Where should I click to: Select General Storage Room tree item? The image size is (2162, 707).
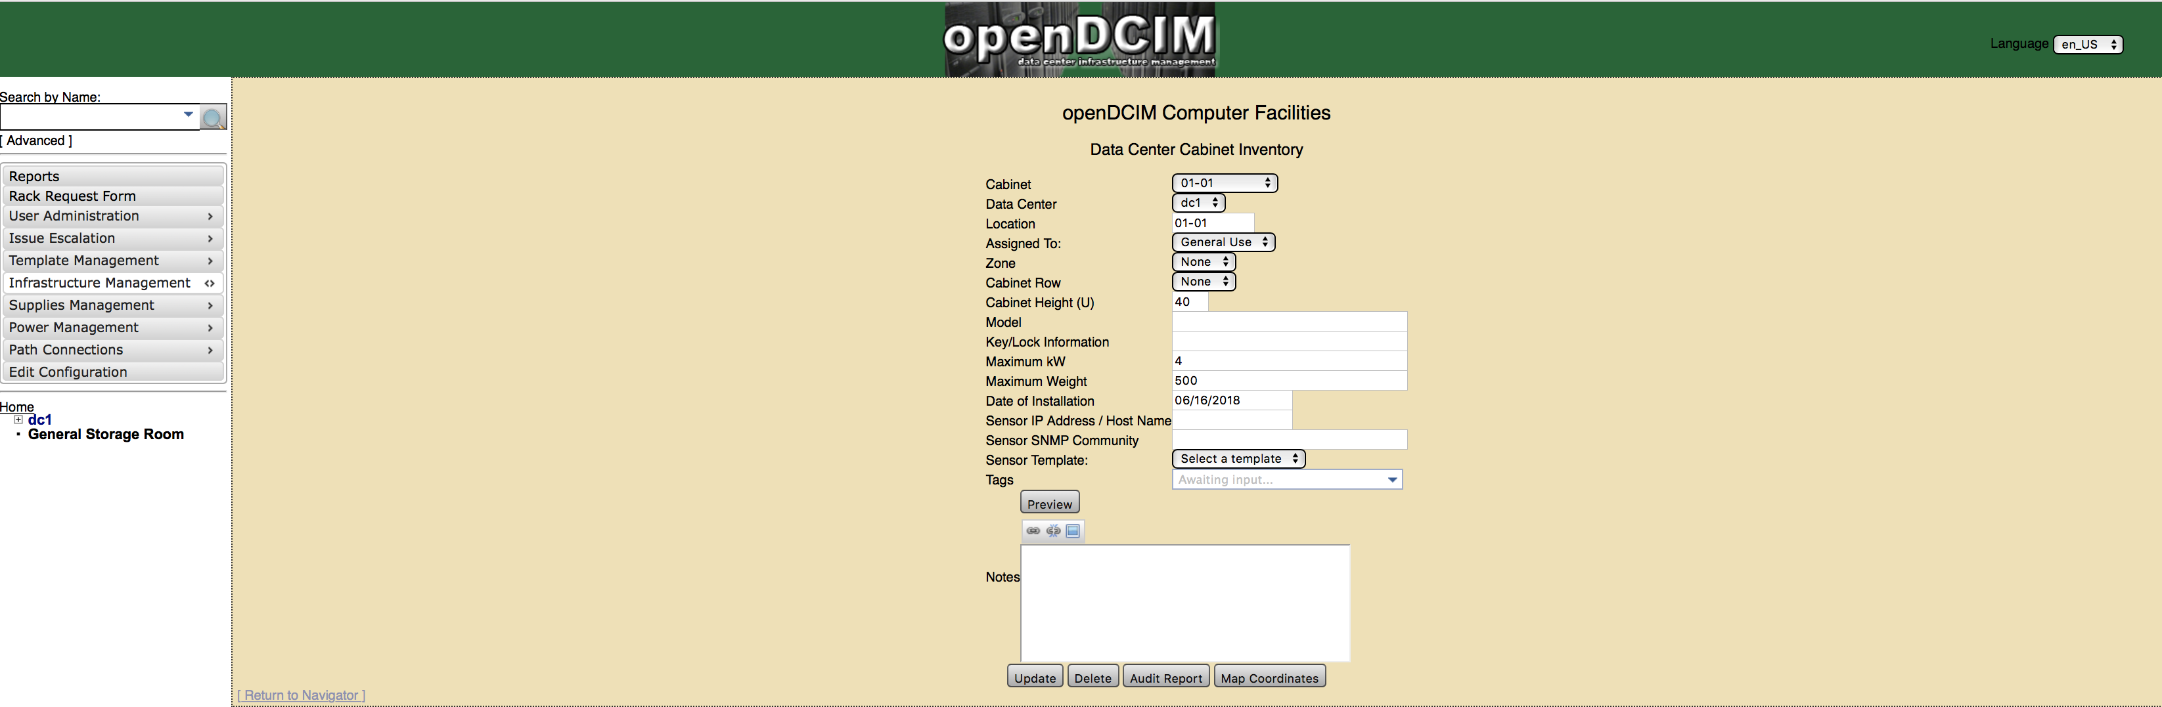coord(106,435)
